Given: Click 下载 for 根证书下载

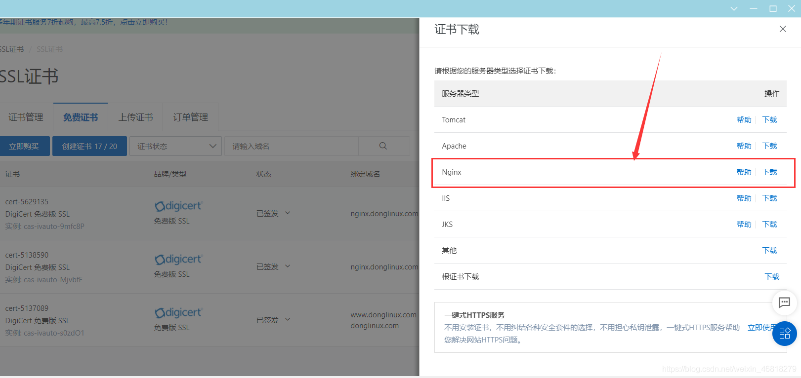Looking at the screenshot, I should tap(772, 277).
